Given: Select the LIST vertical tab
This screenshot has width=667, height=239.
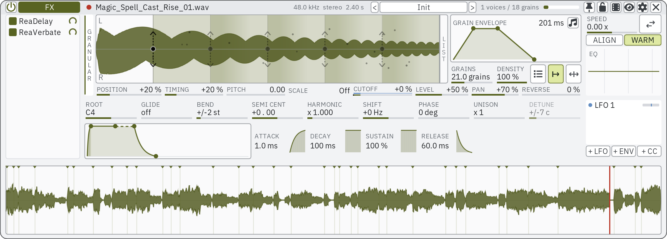Looking at the screenshot, I should (444, 49).
